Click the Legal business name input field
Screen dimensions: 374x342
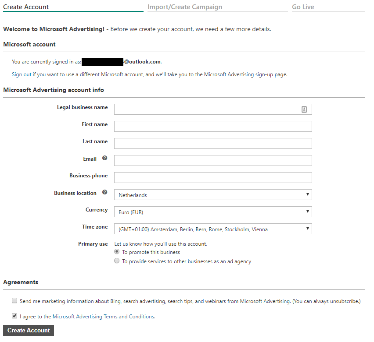206,109
